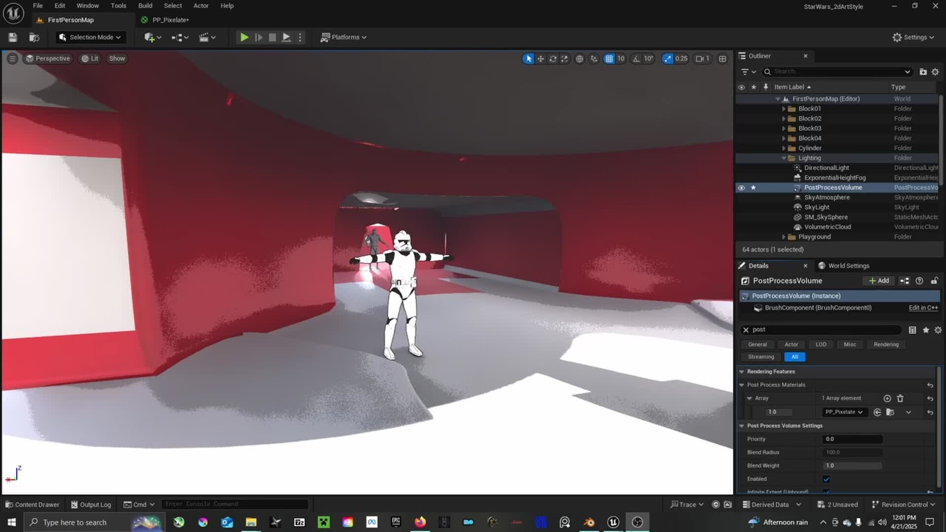Select the Rotate transform tool
946x532 pixels.
tap(553, 58)
